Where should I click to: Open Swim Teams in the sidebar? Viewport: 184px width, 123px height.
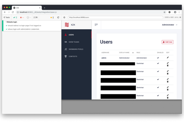(x=74, y=42)
